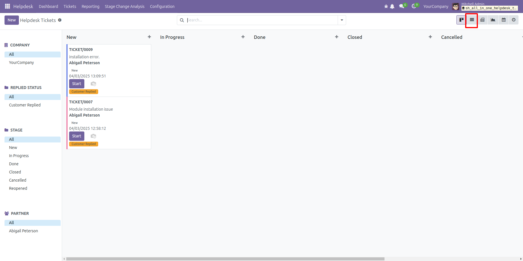Click the Helpdesk app title
523x261 pixels.
click(x=23, y=6)
